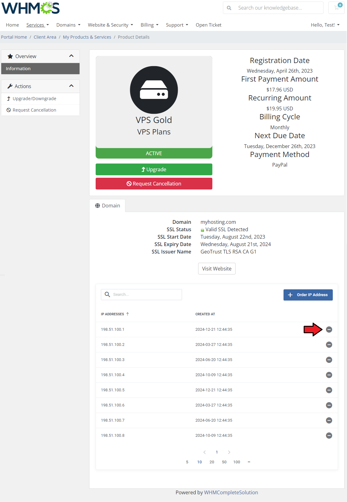Click remove icon beside 198.51.100.6

329,405
